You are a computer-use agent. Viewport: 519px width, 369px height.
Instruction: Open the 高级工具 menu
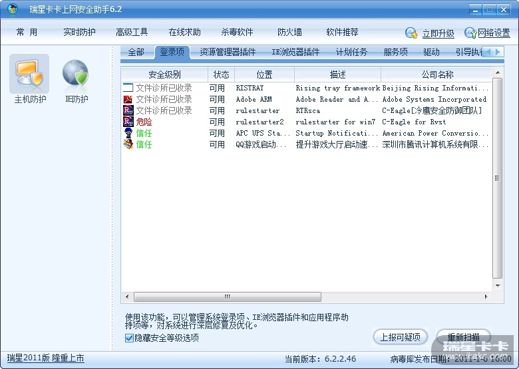[x=132, y=32]
